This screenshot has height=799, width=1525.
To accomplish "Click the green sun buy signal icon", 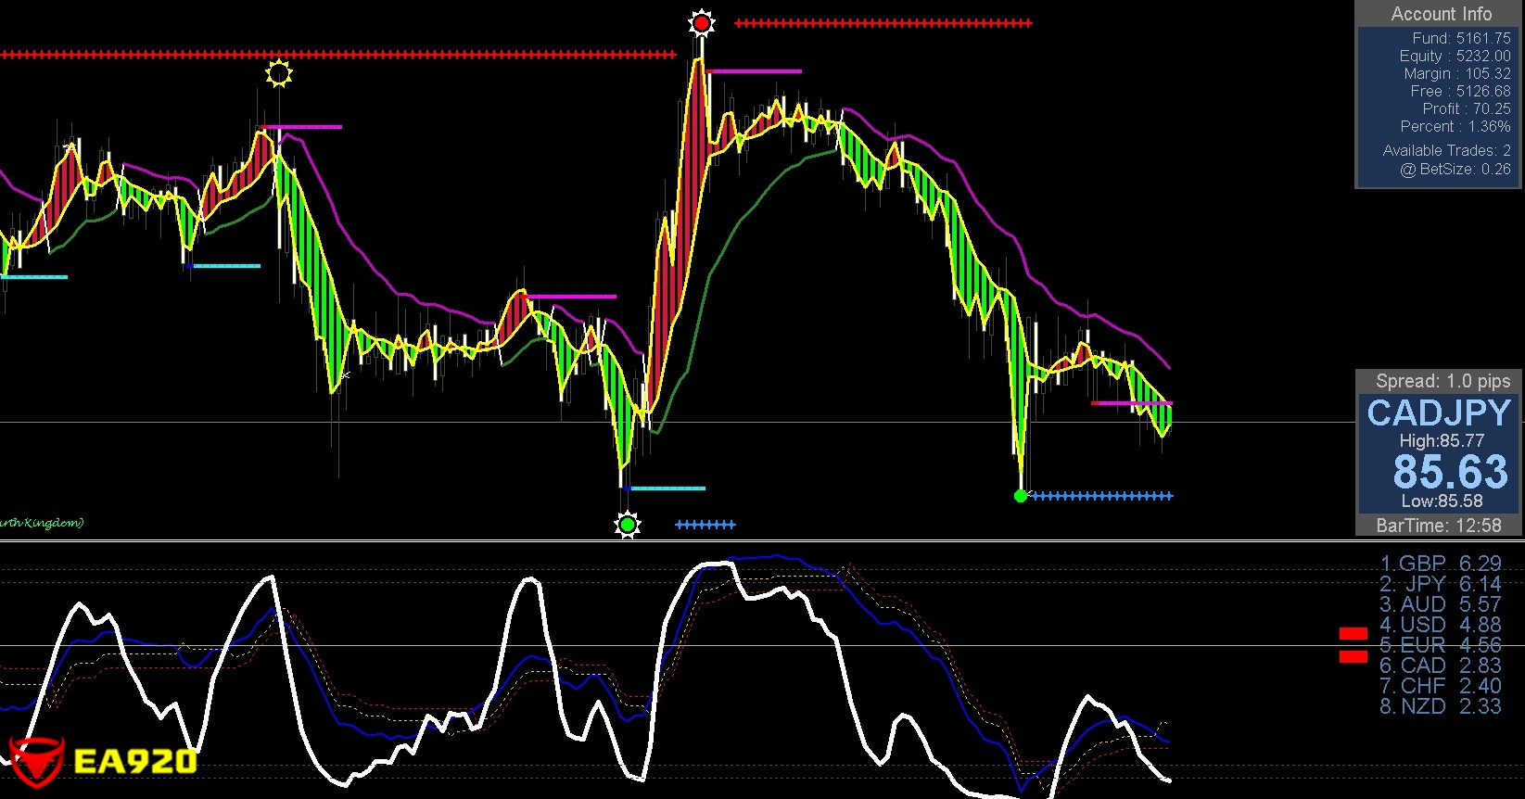I will point(628,526).
